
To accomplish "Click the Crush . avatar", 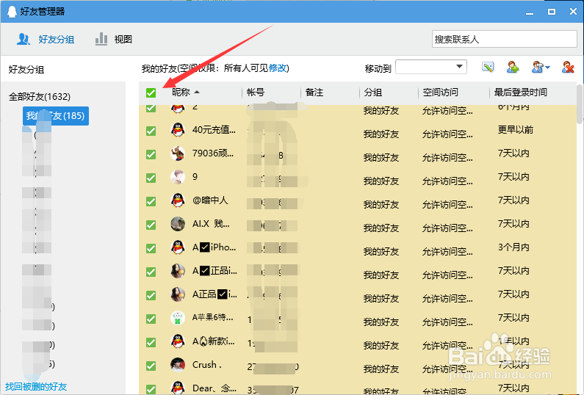I will (178, 364).
